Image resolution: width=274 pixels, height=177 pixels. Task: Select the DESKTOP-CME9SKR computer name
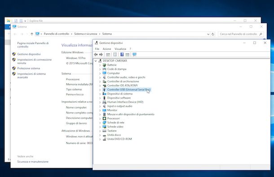[x=115, y=61]
